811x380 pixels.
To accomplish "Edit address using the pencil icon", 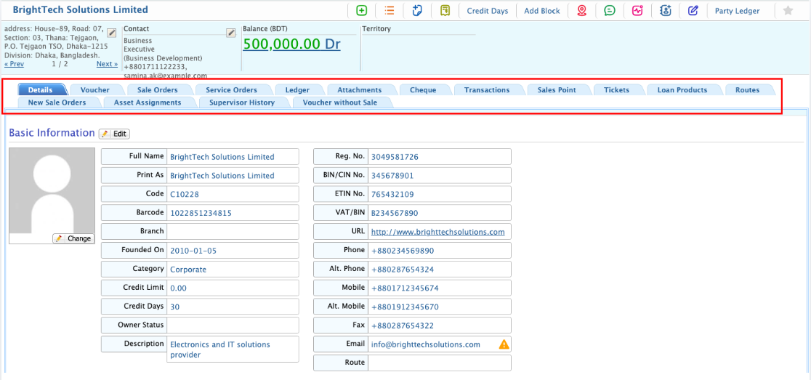I will (111, 33).
